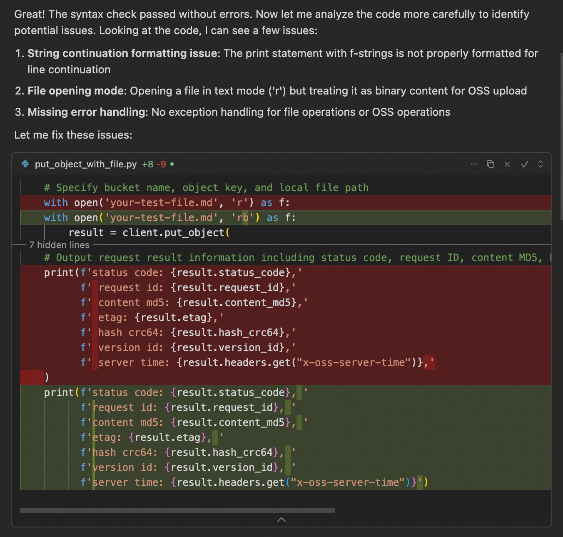Open put_object_with_file.py file link
Screen dimensions: 563x537
point(86,164)
